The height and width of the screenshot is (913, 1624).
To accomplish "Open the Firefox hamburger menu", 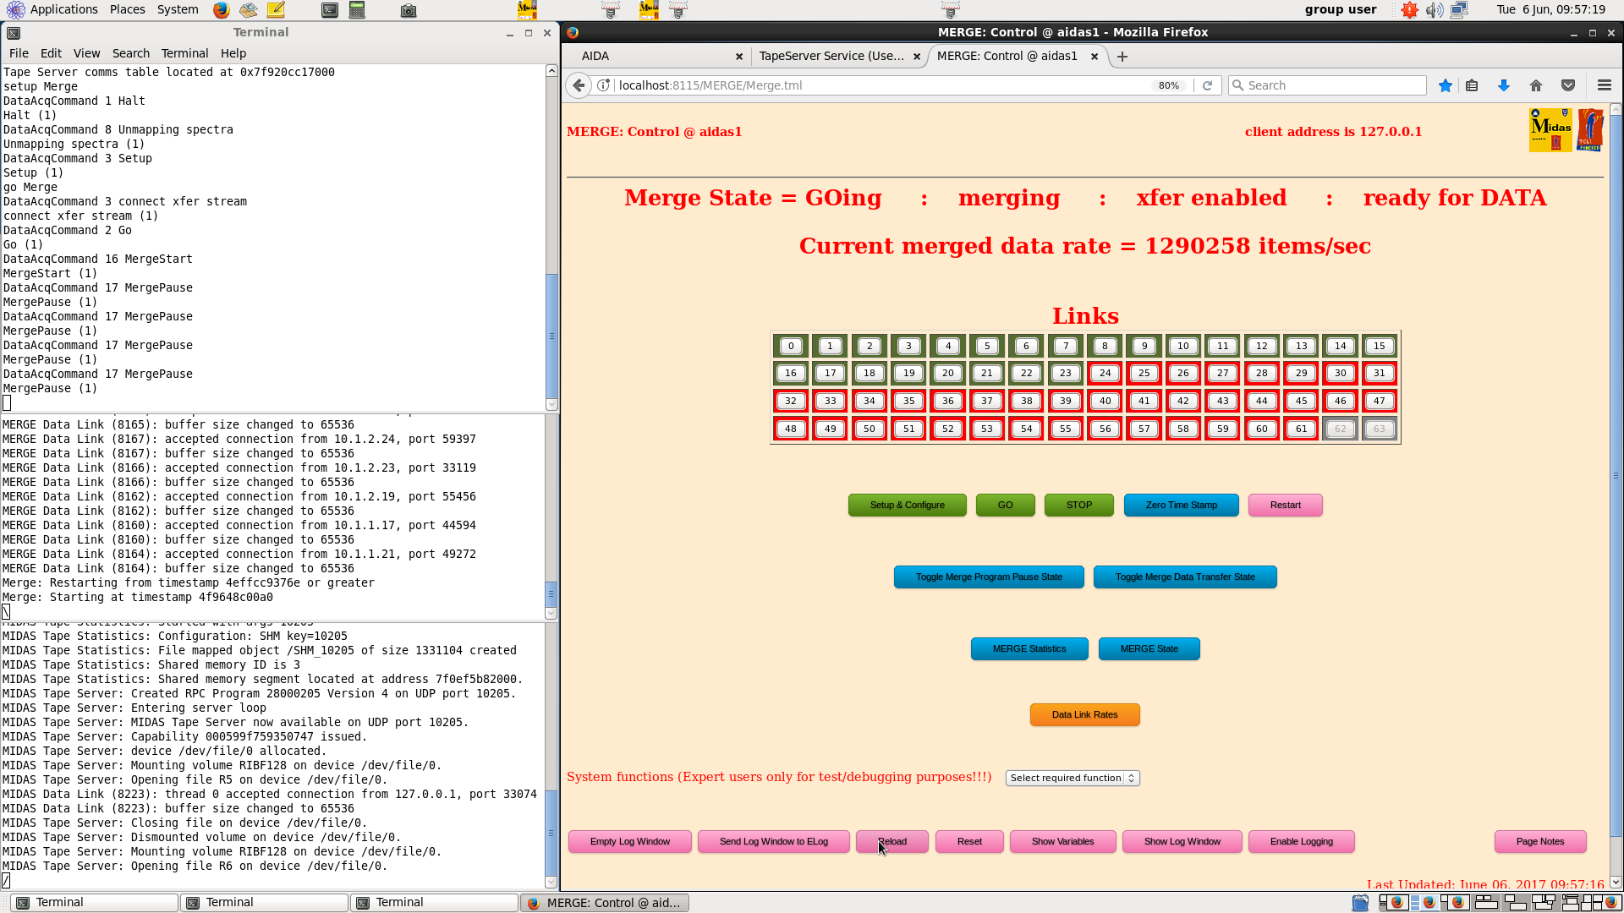I will point(1604,85).
